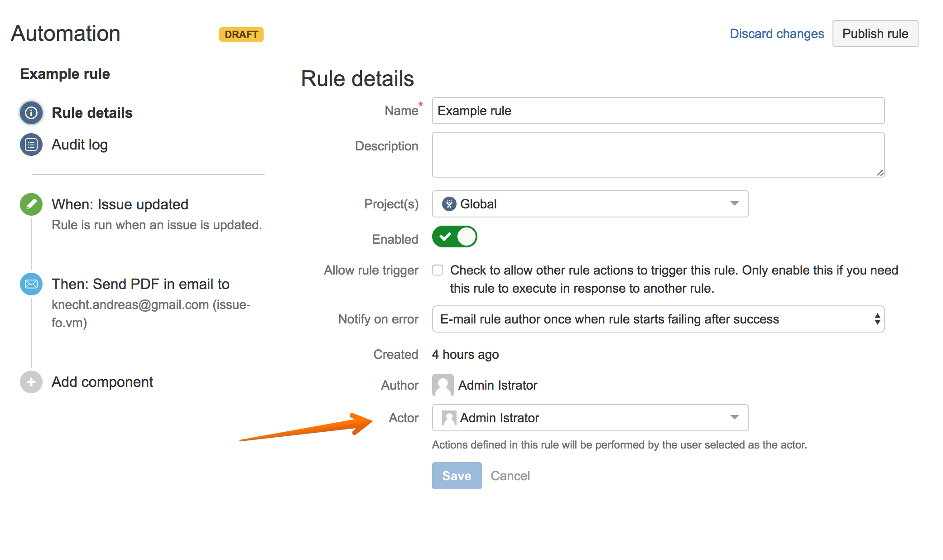The height and width of the screenshot is (560, 943).
Task: Click the Publish rule button
Action: pyautogui.click(x=875, y=34)
